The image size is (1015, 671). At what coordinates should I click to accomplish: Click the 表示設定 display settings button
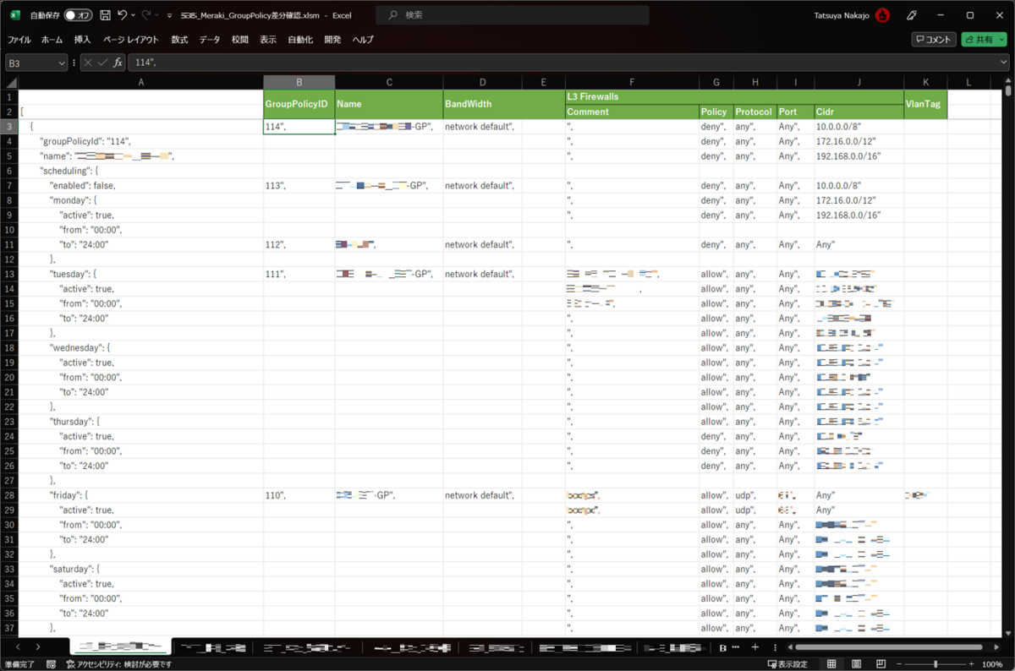coord(787,664)
